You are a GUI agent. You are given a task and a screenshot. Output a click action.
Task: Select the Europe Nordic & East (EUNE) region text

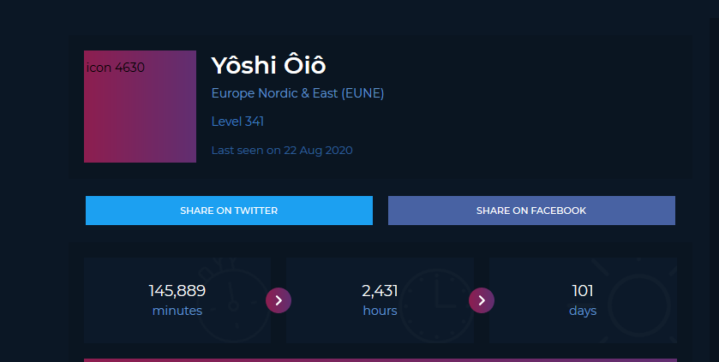tap(297, 93)
